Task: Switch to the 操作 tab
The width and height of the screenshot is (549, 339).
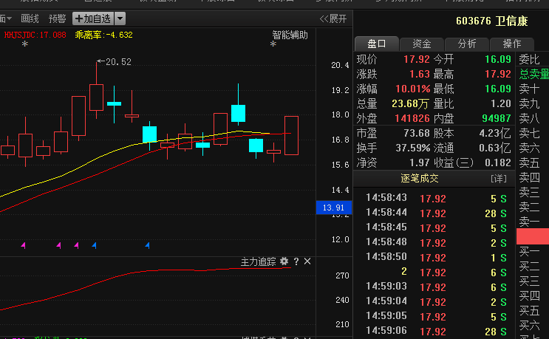Action: pyautogui.click(x=512, y=44)
